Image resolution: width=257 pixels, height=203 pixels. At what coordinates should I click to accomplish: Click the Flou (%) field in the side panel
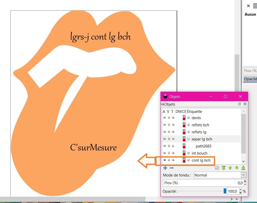(250, 71)
